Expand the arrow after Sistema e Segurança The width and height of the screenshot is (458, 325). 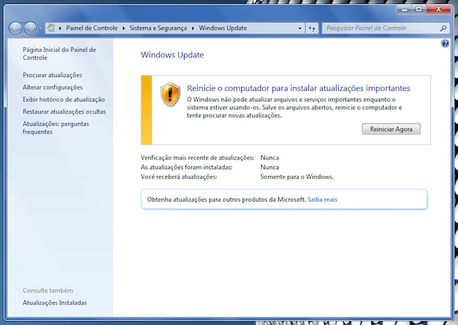click(x=193, y=28)
